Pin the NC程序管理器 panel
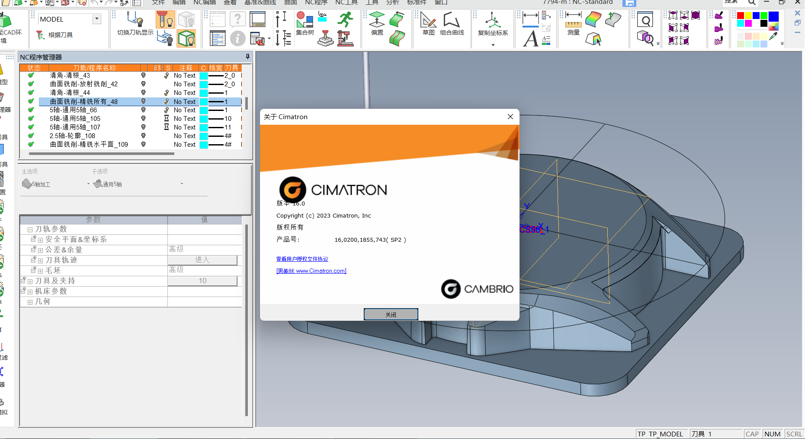This screenshot has width=805, height=439. pyautogui.click(x=247, y=57)
